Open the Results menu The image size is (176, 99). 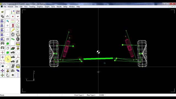(x=59, y=7)
